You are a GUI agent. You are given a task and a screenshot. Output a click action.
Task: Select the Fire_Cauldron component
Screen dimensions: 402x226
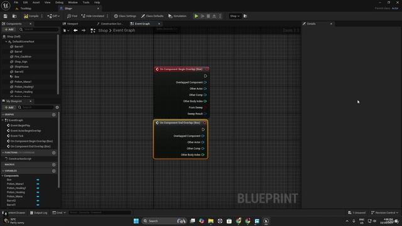(x=23, y=56)
